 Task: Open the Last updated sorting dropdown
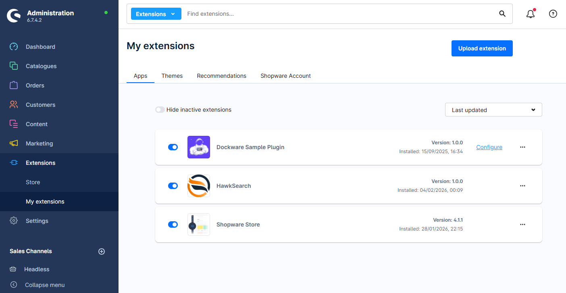(493, 110)
